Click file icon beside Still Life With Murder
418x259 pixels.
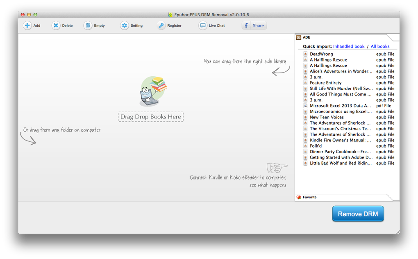tap(305, 89)
